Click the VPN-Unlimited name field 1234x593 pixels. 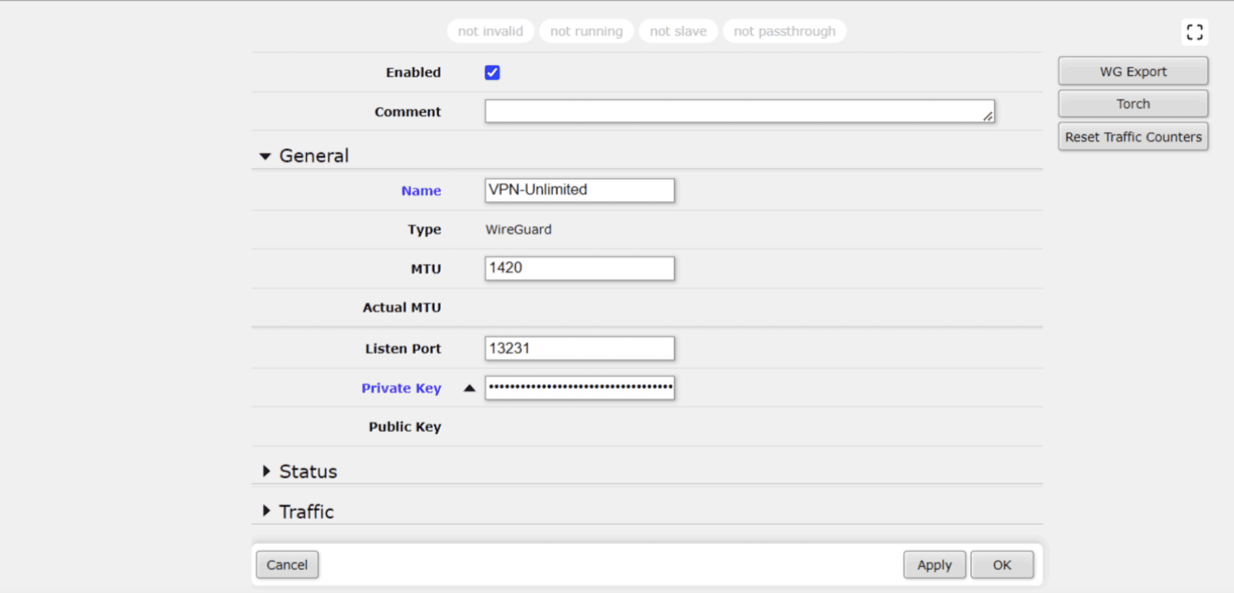pos(579,190)
